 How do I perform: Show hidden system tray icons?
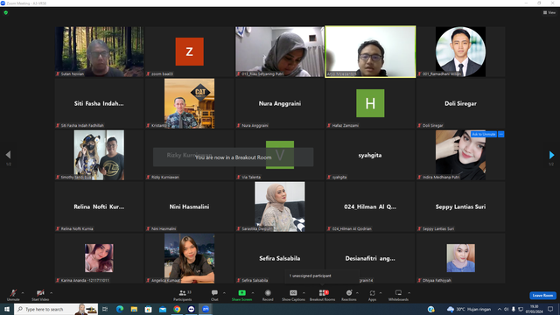[500, 309]
